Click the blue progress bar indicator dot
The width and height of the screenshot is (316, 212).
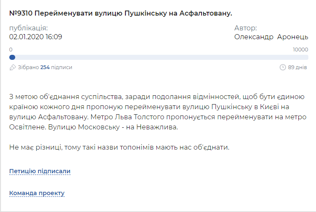coord(12,57)
